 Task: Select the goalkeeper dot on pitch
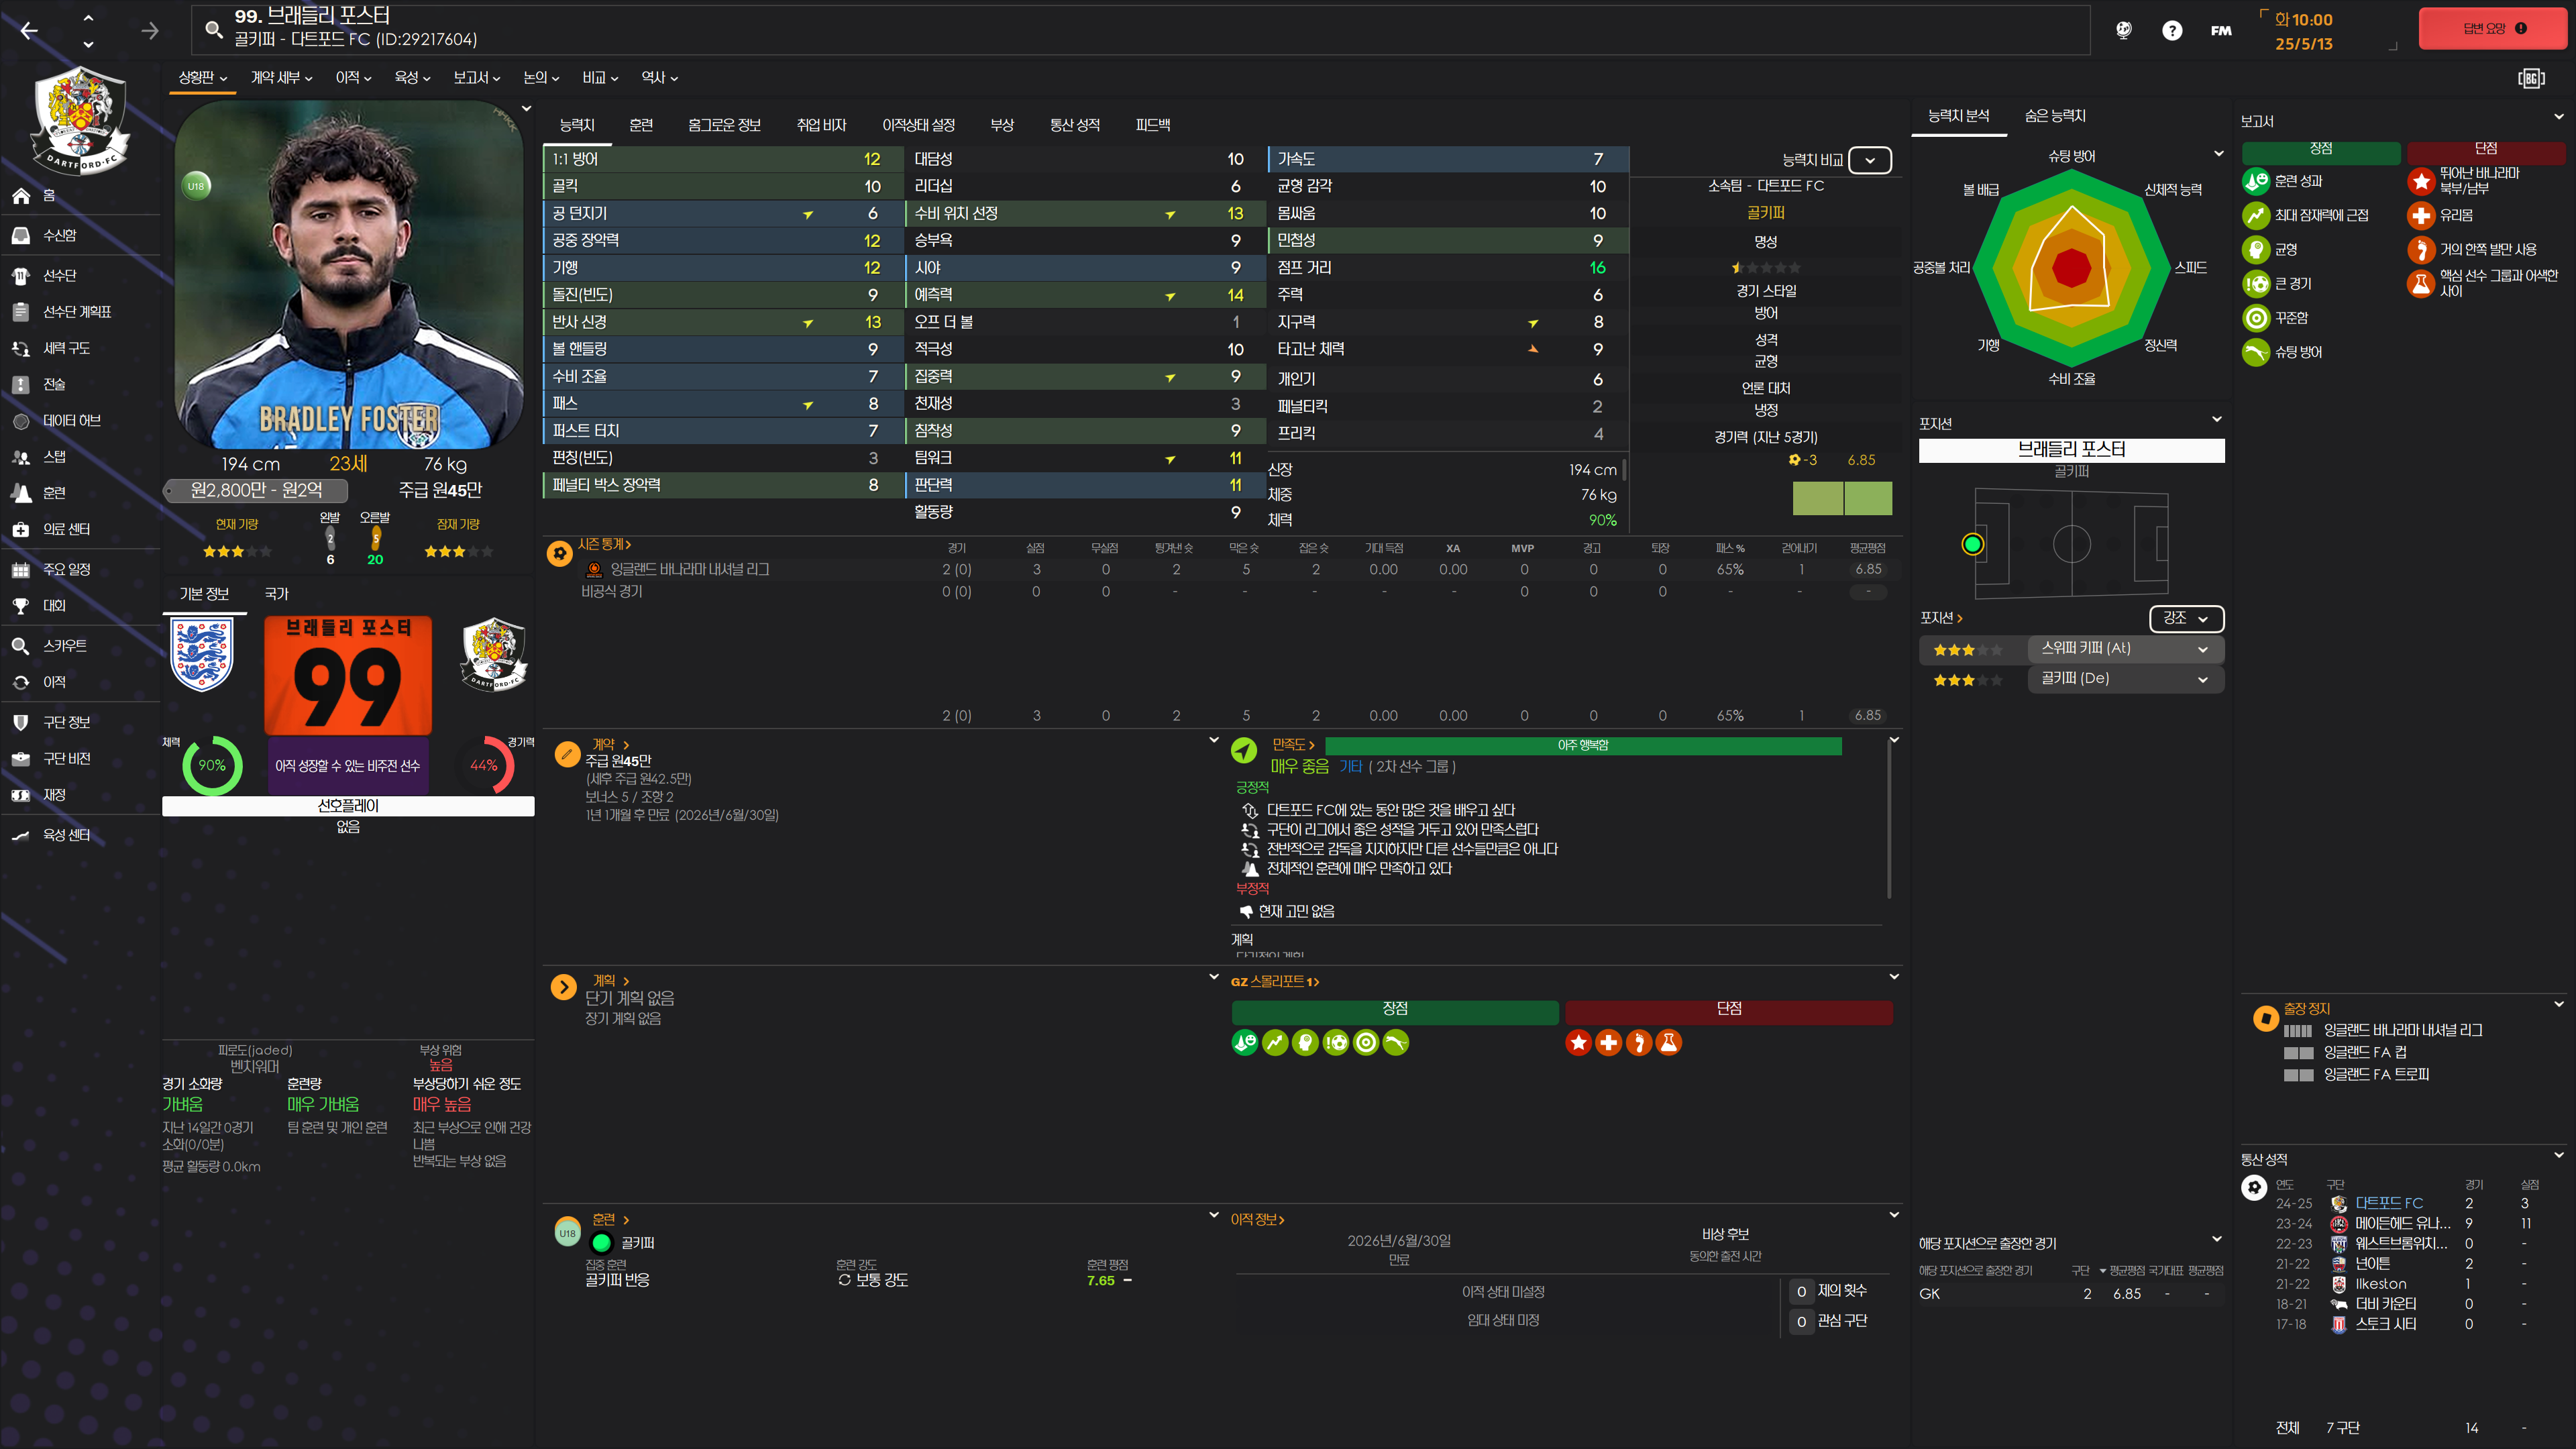tap(1972, 545)
